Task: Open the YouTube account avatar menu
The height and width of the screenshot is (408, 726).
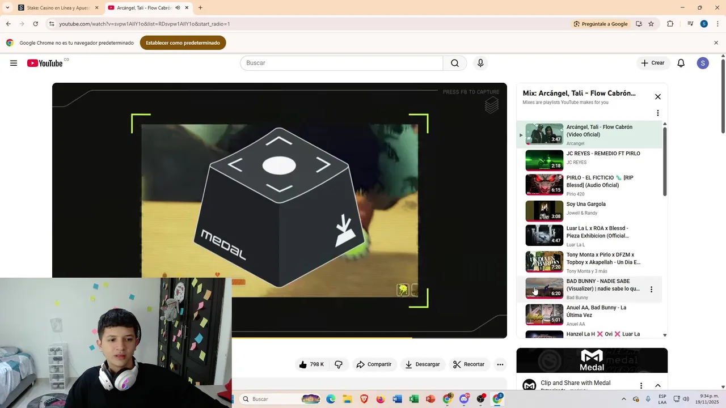Action: (703, 63)
